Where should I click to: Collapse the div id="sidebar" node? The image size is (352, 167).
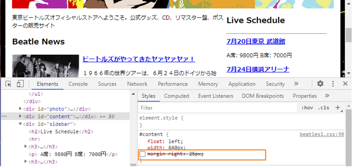[x=21, y=124]
